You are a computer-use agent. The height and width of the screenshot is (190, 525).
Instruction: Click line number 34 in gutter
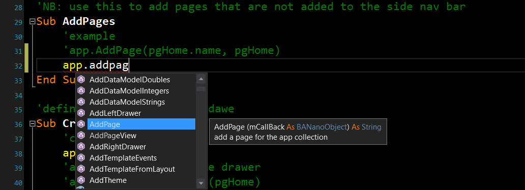point(18,96)
